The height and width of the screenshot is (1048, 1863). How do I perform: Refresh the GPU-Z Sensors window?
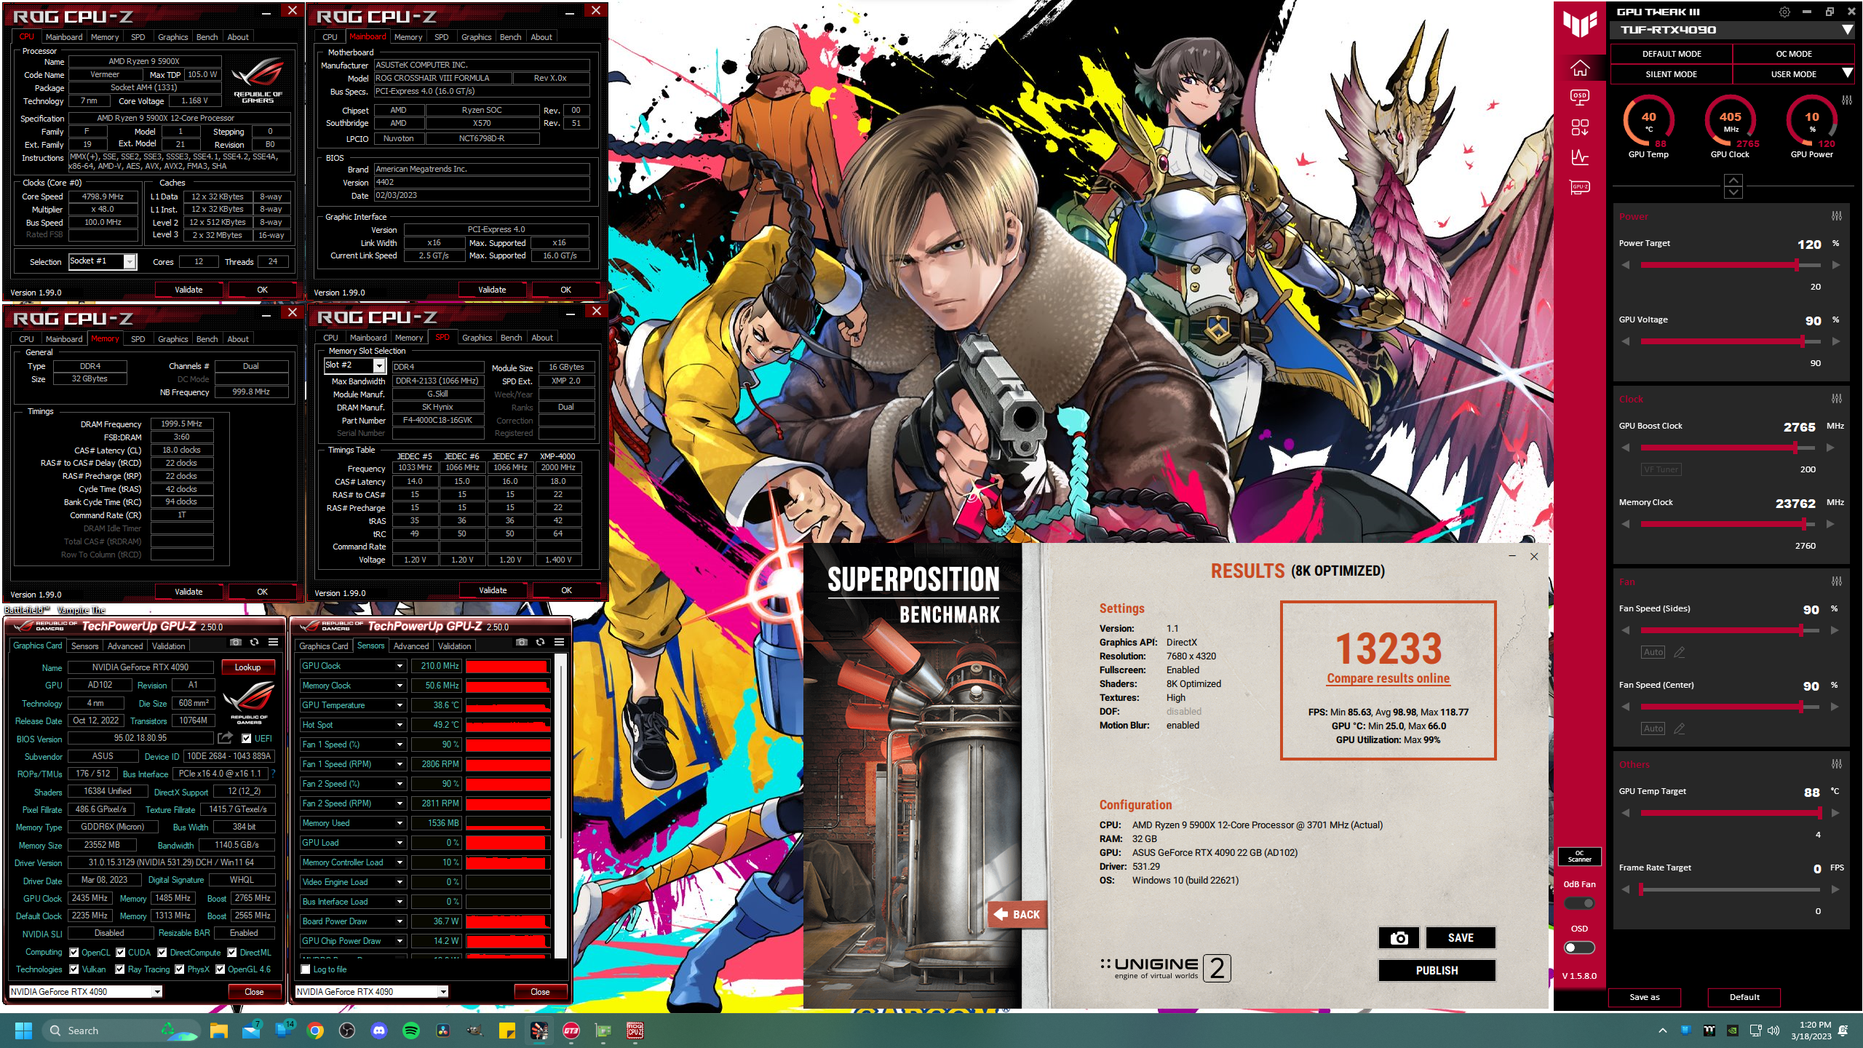[x=540, y=643]
